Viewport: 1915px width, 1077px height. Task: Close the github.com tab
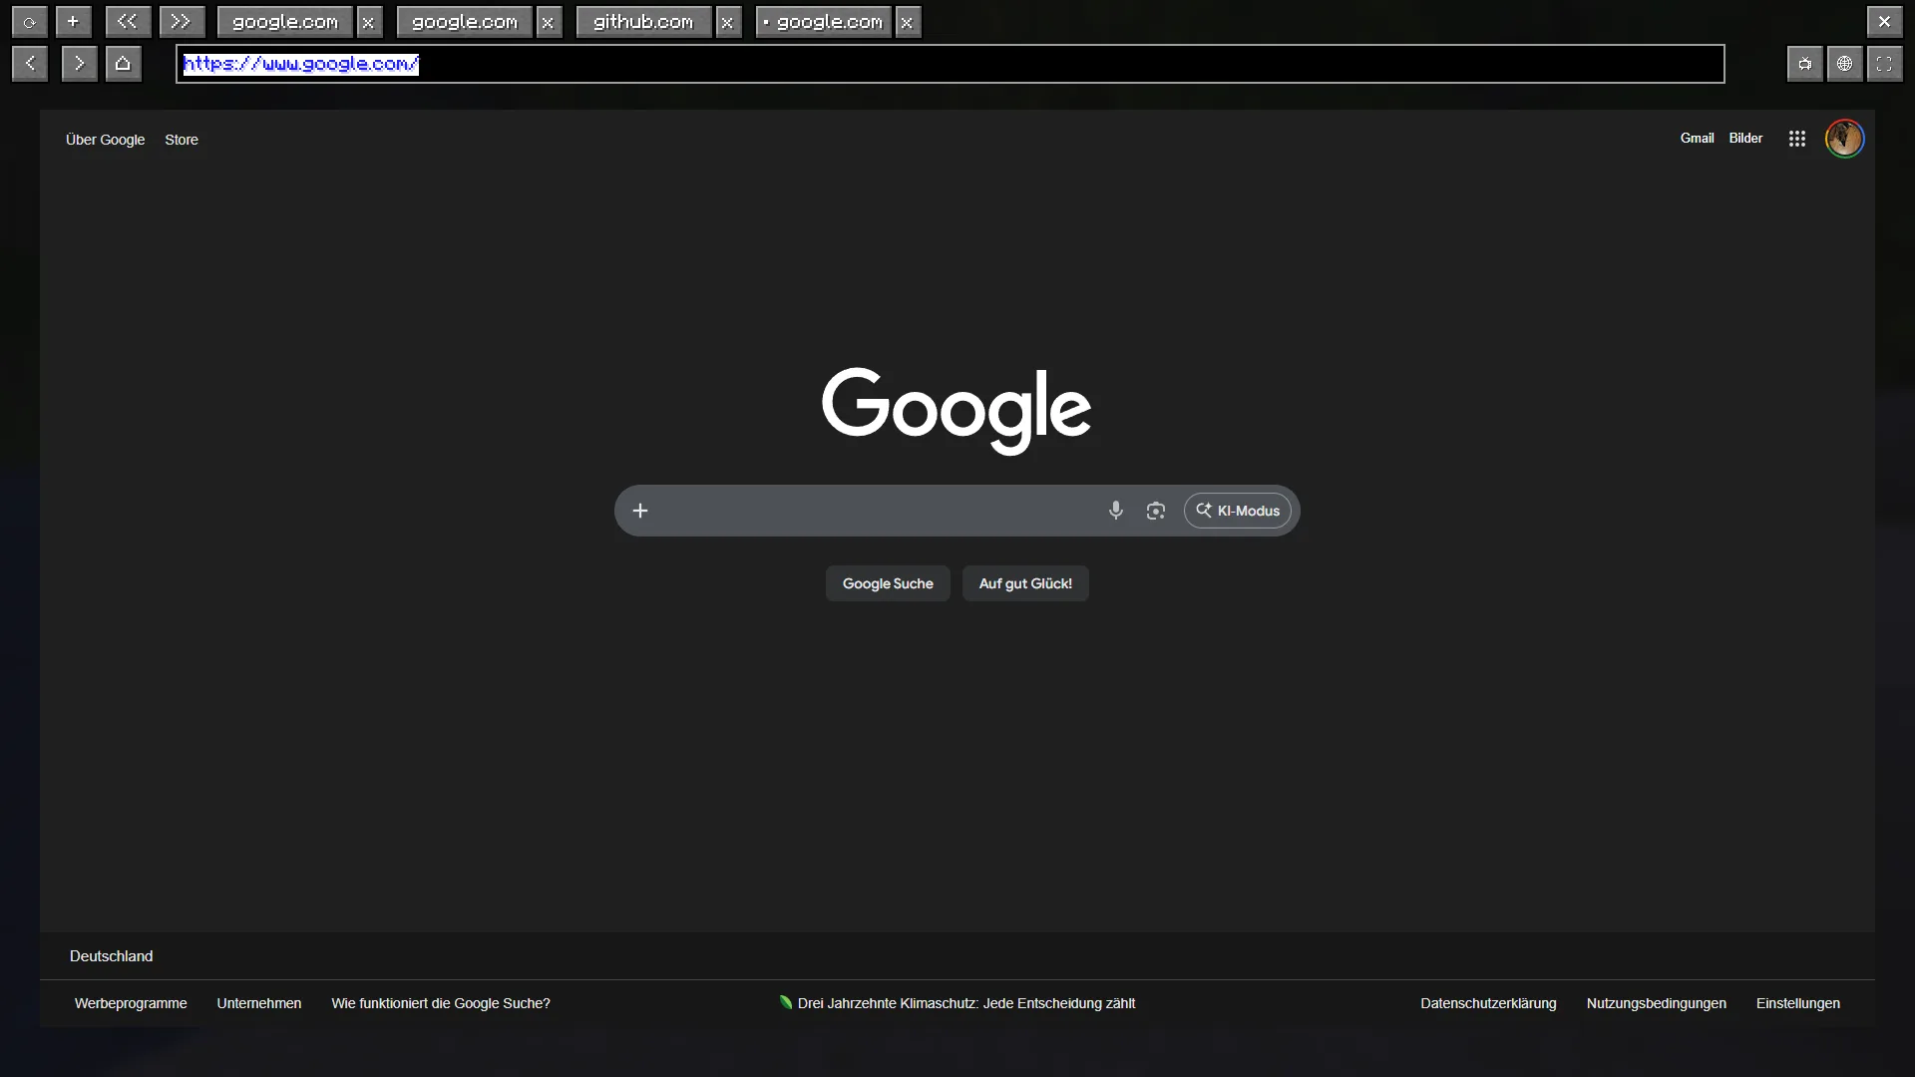pos(728,22)
